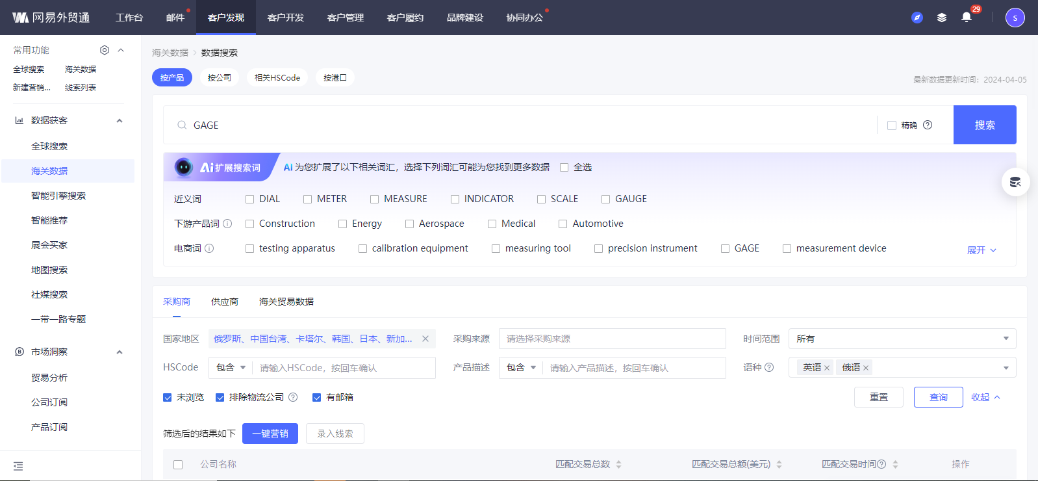Screen dimensions: 1038x481
Task: Click the search magnifier icon in query box
Action: tap(182, 125)
